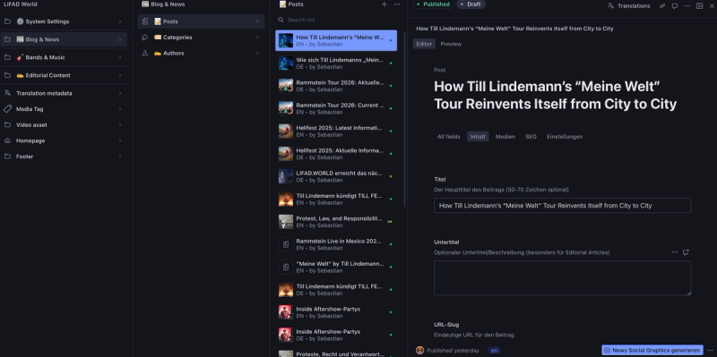Click document icon of Rammstein Live in Mexico post
Image resolution: width=717 pixels, height=357 pixels.
286,244
